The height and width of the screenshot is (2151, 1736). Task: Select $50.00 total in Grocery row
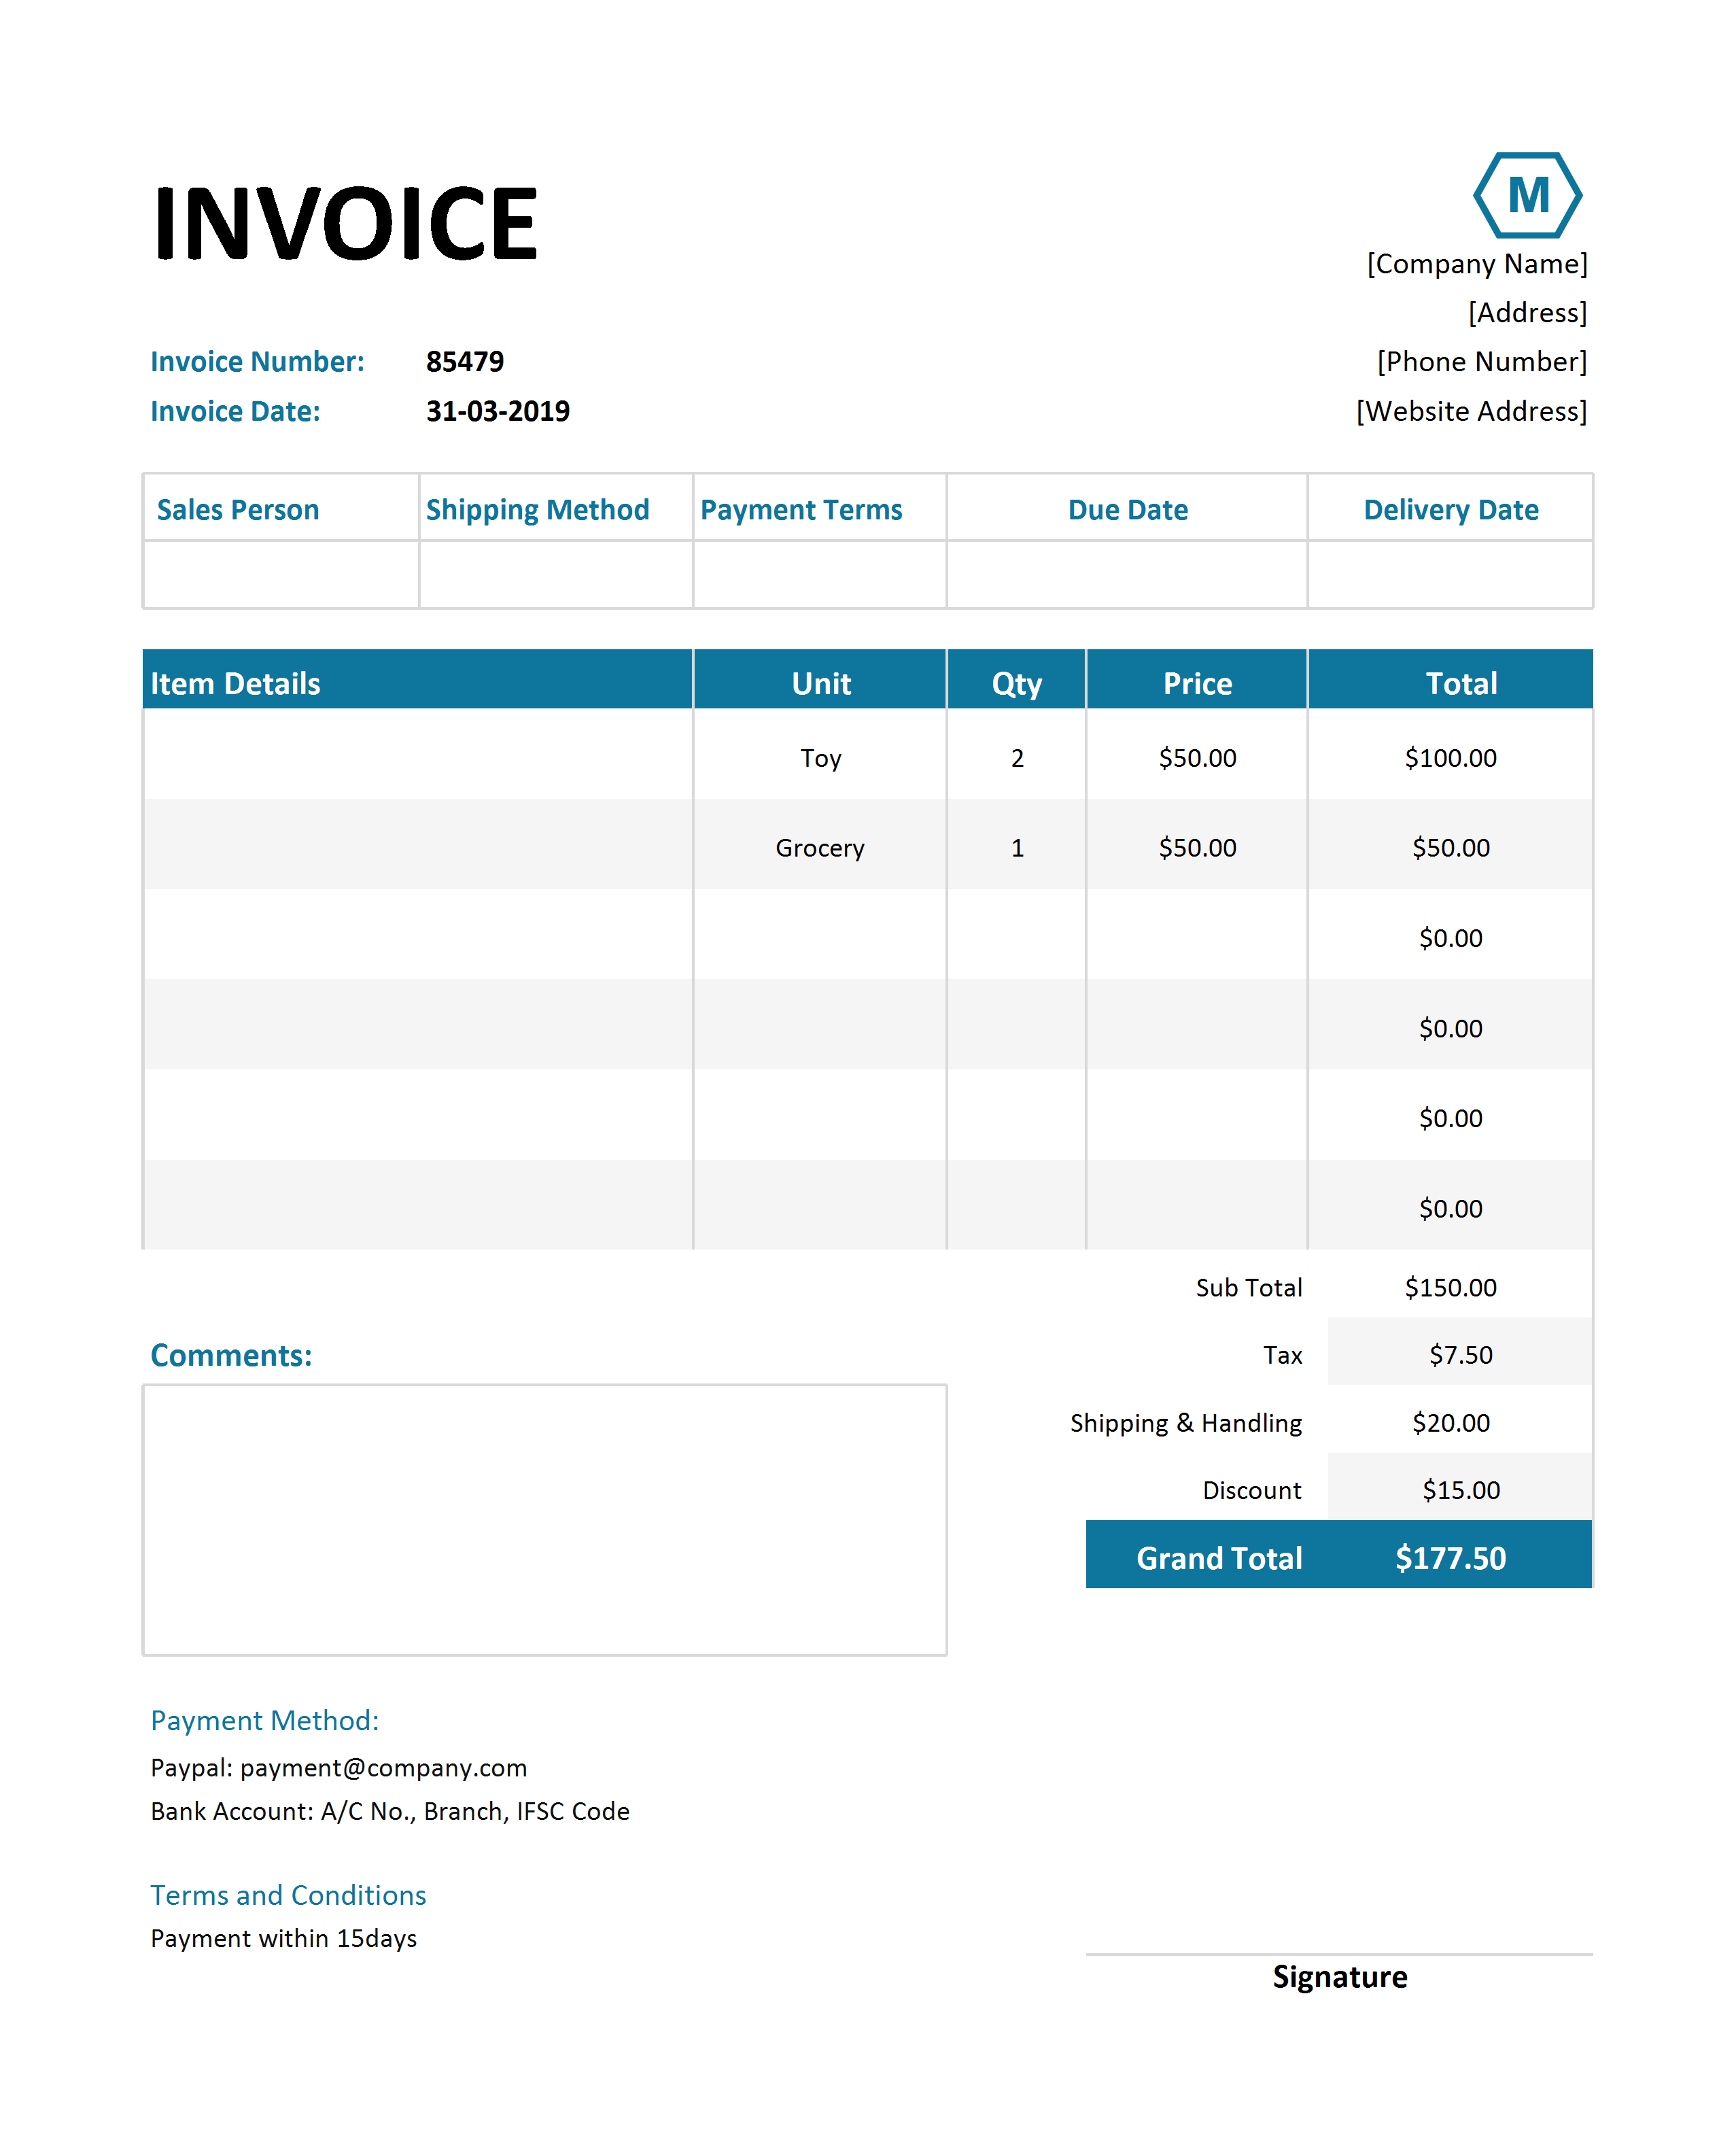tap(1451, 845)
